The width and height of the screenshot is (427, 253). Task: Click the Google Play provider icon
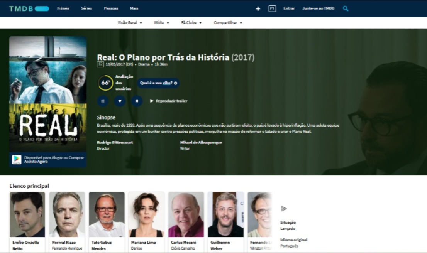[17, 159]
